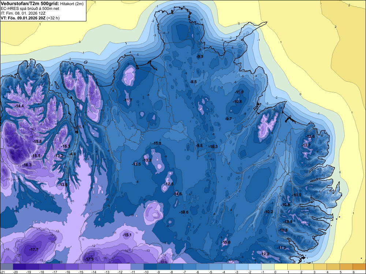366x274 pixels.
Task: Select the -10.2 temperature reading
Action: [268, 212]
